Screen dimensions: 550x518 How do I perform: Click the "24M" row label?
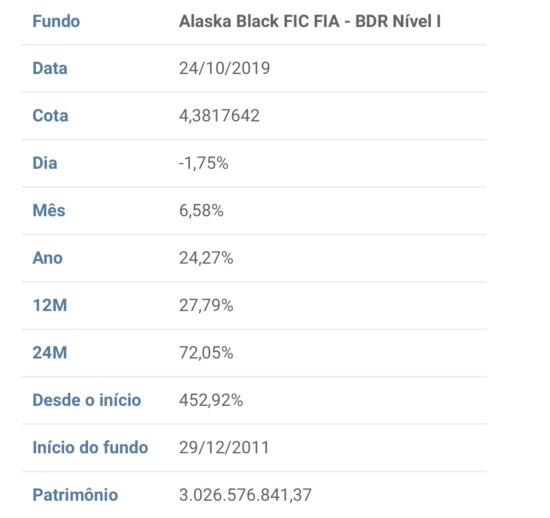pyautogui.click(x=50, y=353)
